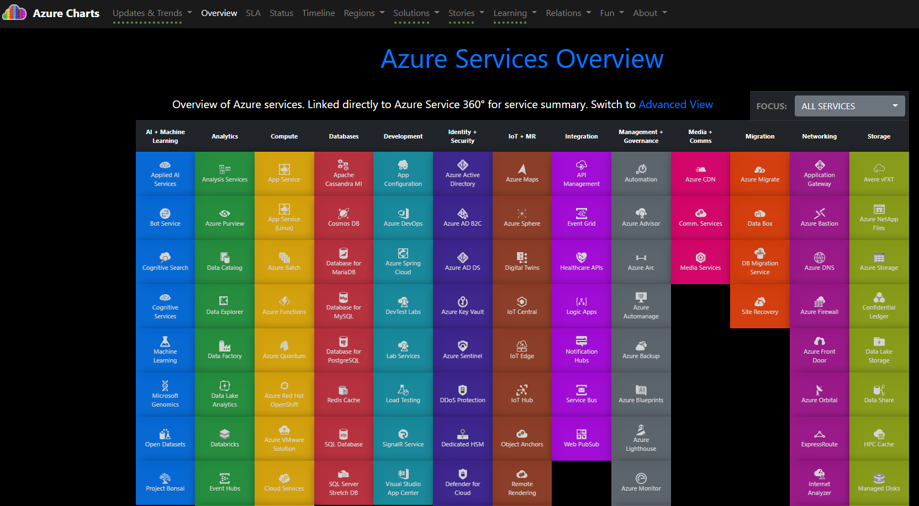
Task: Click the Azure Charts home logo
Action: pyautogui.click(x=51, y=13)
